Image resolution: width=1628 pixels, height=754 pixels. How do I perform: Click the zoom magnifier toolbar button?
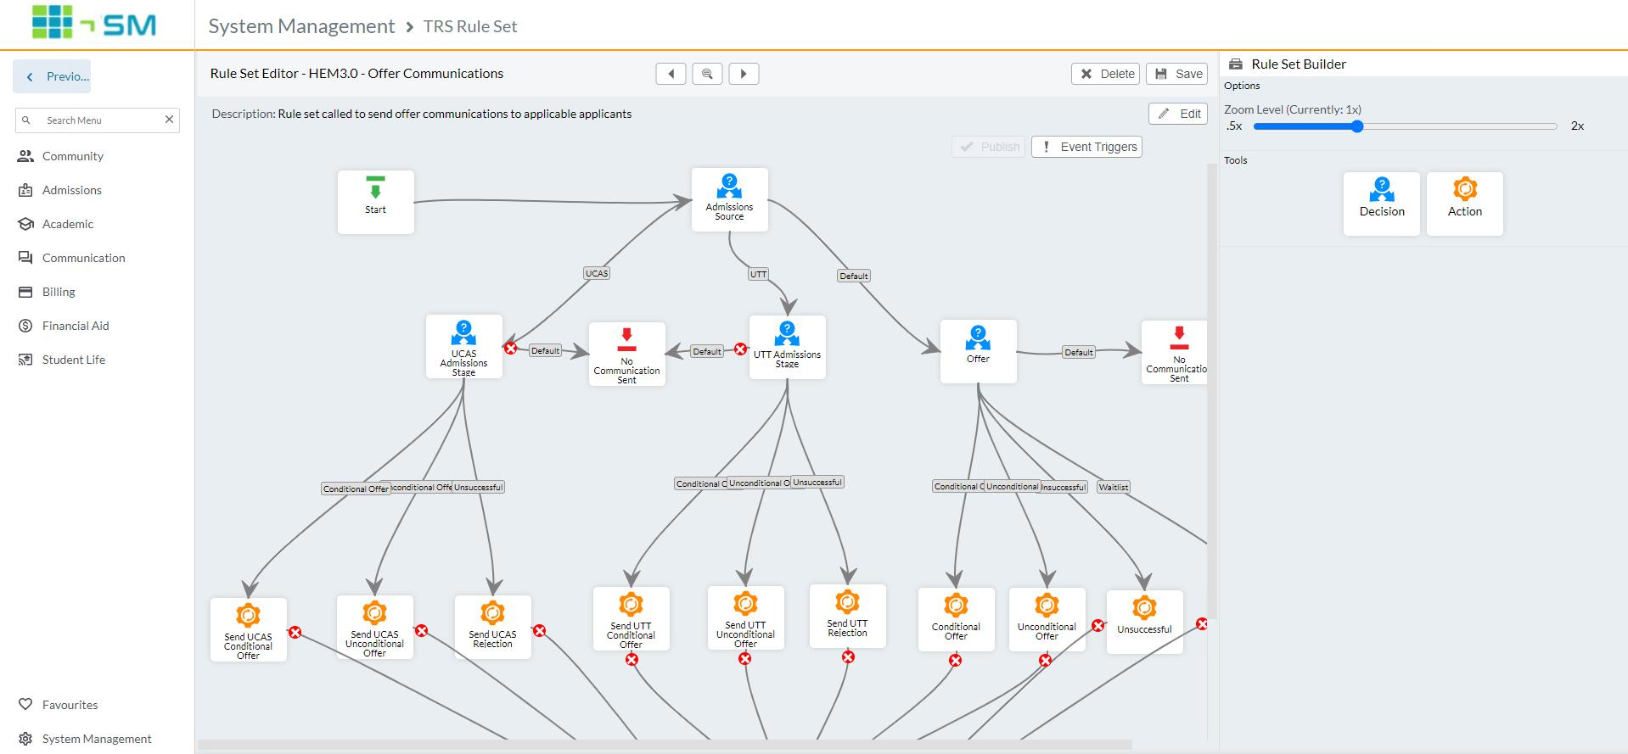707,74
